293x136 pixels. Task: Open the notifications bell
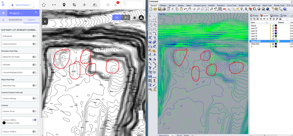tap(116, 5)
